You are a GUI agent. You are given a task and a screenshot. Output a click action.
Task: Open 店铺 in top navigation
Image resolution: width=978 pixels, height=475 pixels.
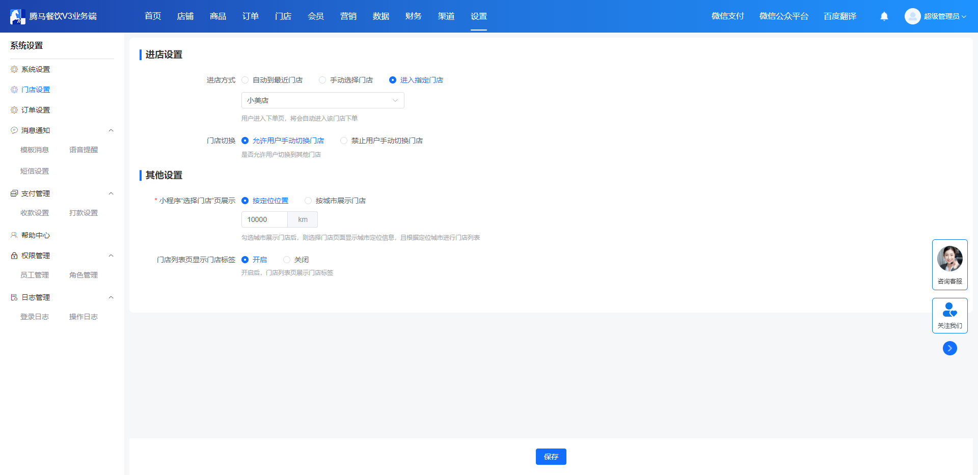tap(185, 16)
